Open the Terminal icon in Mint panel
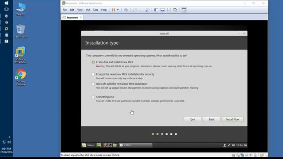This screenshot has width=283, height=159. pos(110,145)
